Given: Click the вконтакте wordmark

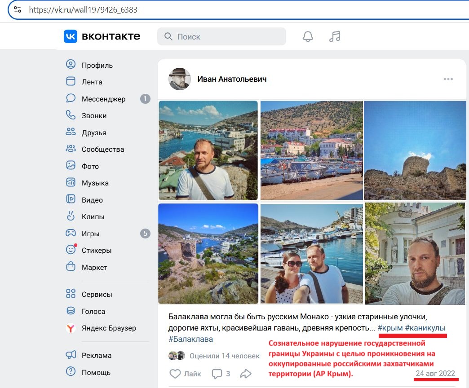Looking at the screenshot, I should tap(111, 36).
